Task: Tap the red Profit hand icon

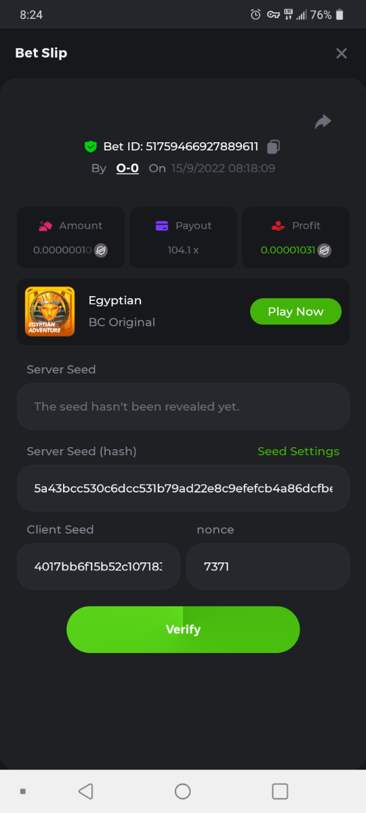Action: pos(277,226)
